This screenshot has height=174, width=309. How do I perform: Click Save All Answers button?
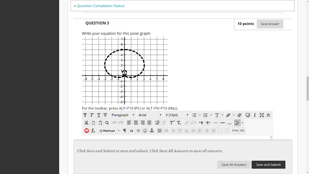[234, 165]
